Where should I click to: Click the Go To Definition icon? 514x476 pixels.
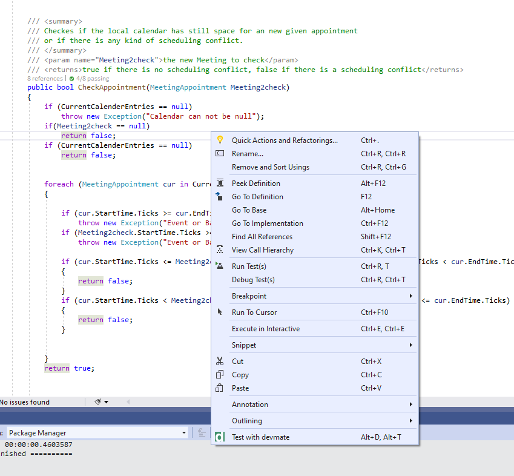(x=219, y=196)
